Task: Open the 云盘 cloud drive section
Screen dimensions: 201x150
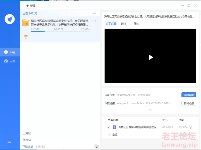Action: click(x=10, y=61)
